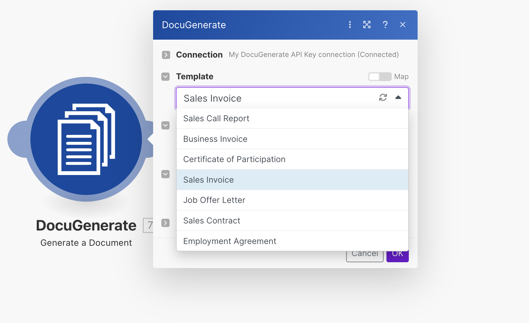Click the module number badge 7
This screenshot has width=529, height=323.
[148, 225]
